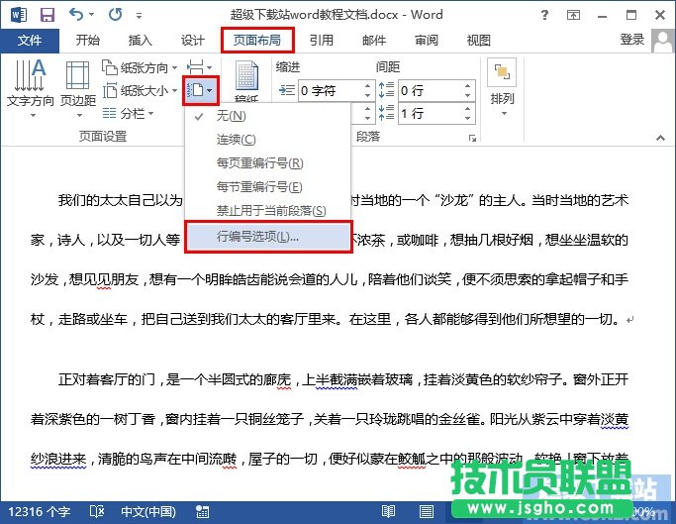This screenshot has width=676, height=524.
Task: Open the Arrange (排列) icon group
Action: pyautogui.click(x=502, y=83)
